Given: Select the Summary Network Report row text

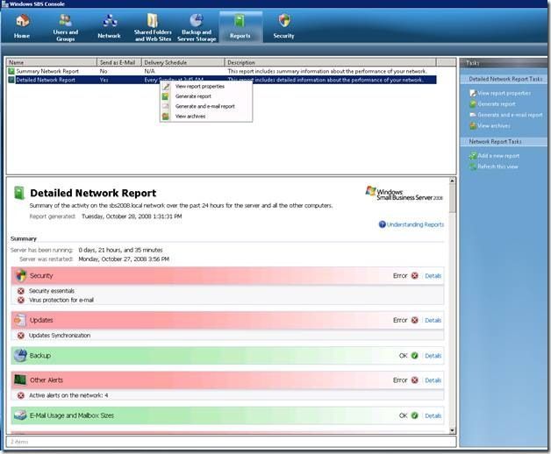Looking at the screenshot, I should tap(47, 71).
